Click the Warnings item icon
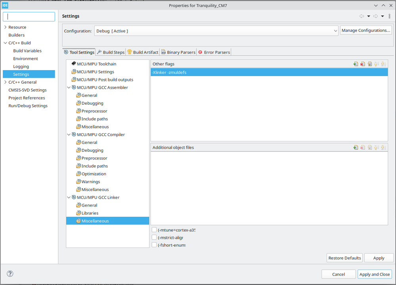The height and width of the screenshot is (285, 396). 78,182
